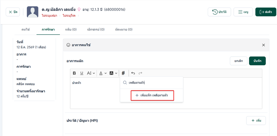Click the ปิด close button
The width and height of the screenshot is (277, 136).
point(13,12)
